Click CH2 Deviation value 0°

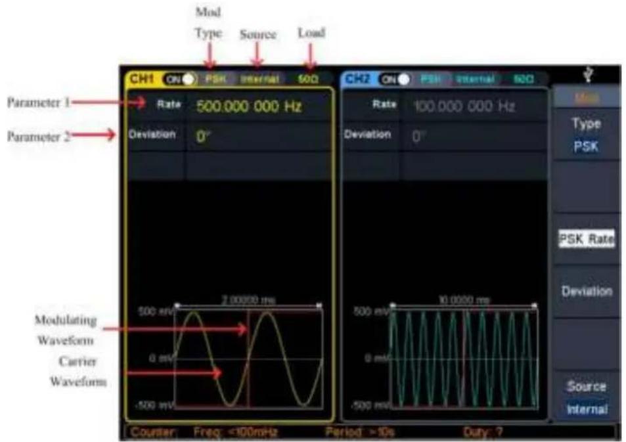click(418, 137)
